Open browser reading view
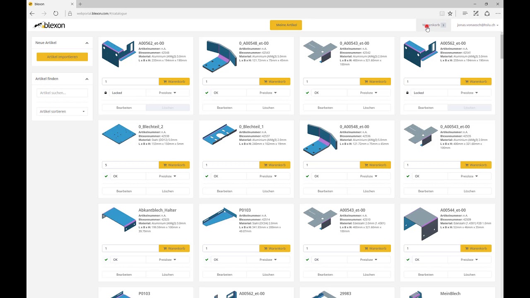The image size is (530, 298). pyautogui.click(x=442, y=13)
